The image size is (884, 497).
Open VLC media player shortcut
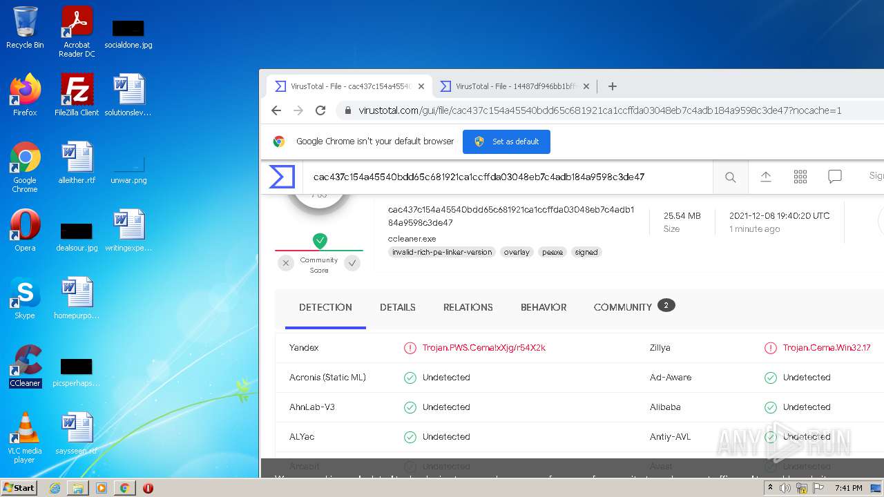click(25, 438)
